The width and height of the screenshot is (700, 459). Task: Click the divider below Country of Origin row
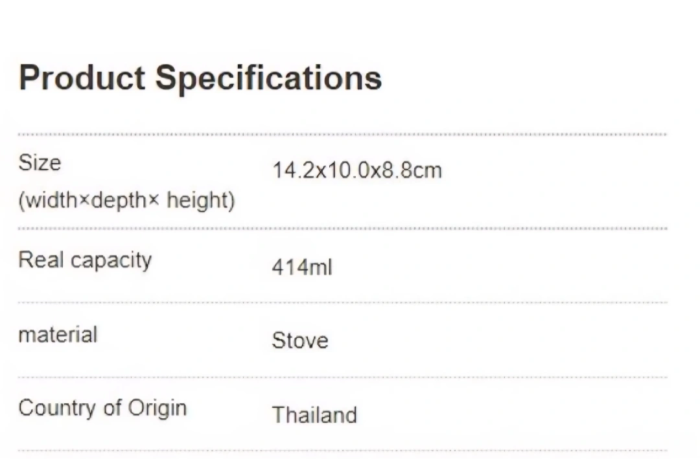point(343,451)
